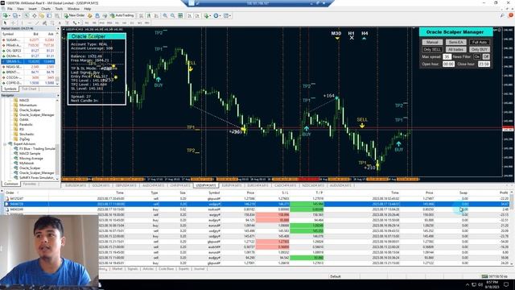Viewport: 515px width, 290px height.
Task: Select the cursor arrow tool
Action: coord(5,23)
